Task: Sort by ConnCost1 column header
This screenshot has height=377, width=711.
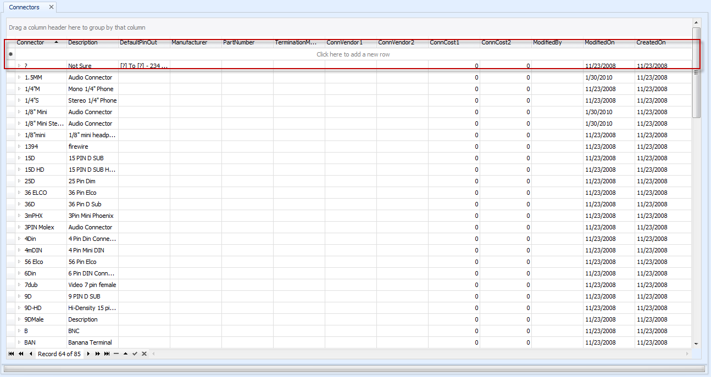Action: 454,42
